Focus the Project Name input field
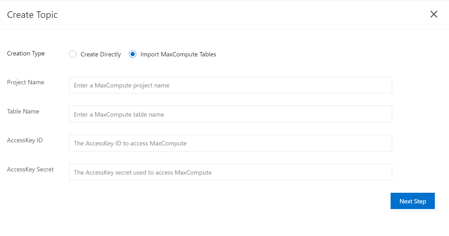Screen dimensions: 449x236 (x=230, y=85)
